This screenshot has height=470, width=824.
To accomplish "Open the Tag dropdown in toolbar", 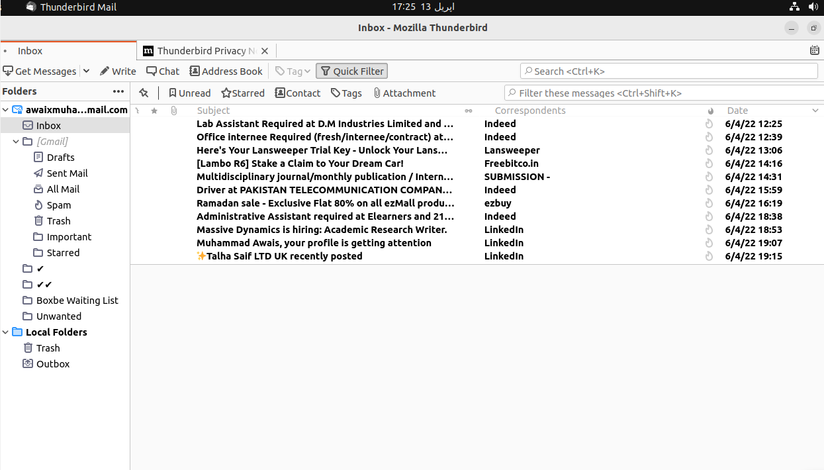I will point(293,71).
